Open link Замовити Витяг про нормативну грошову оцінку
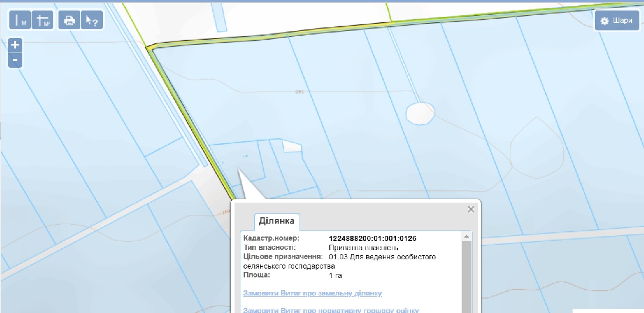 330,309
